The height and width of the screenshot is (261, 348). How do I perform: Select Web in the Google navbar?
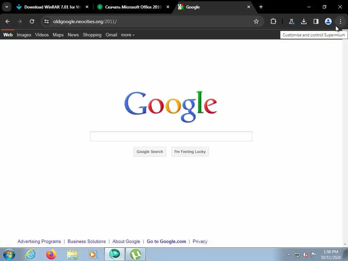click(8, 35)
